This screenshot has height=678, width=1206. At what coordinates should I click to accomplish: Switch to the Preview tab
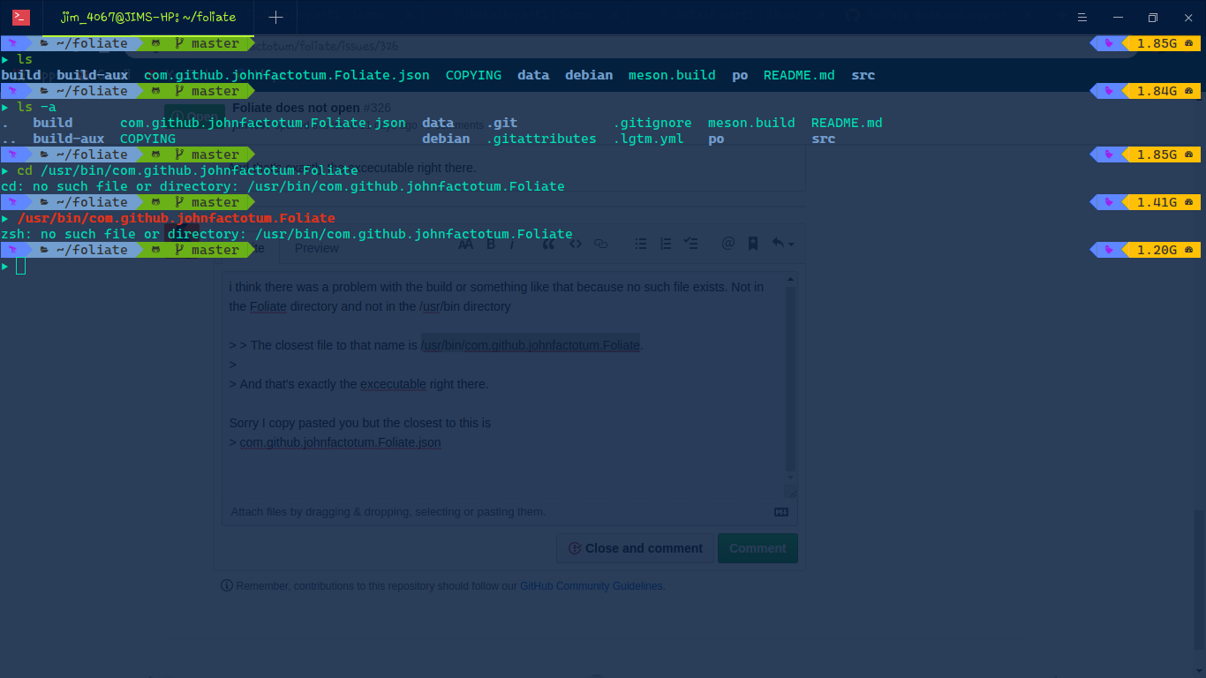click(x=316, y=248)
